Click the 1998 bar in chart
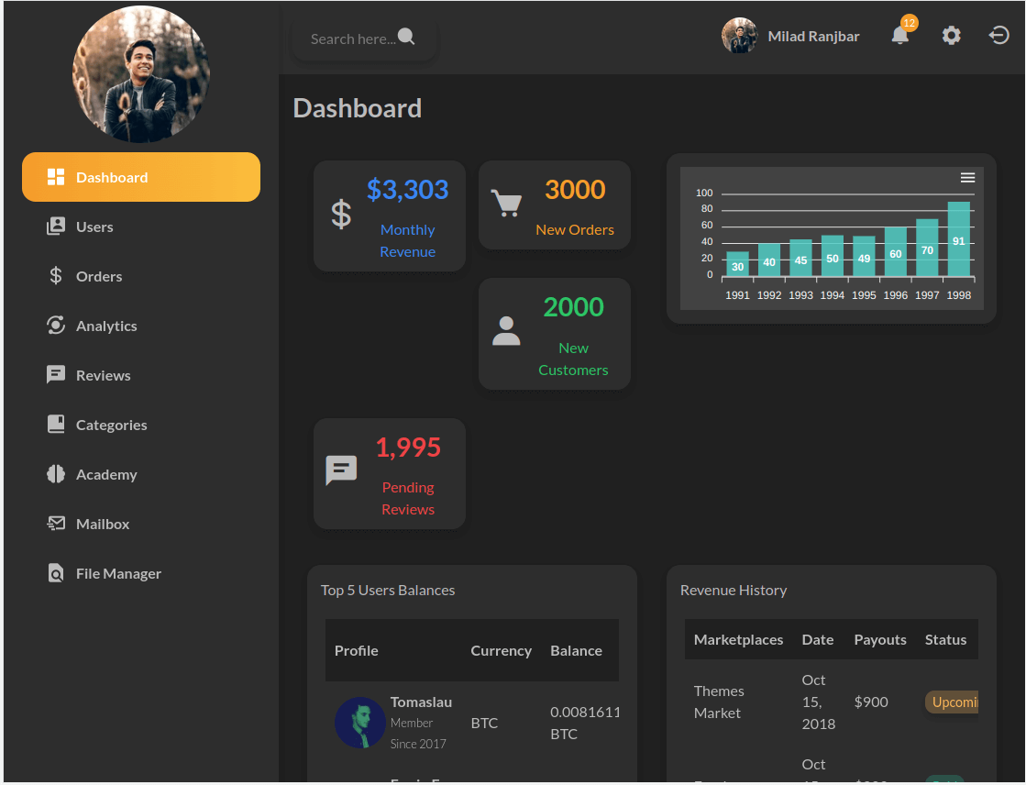The width and height of the screenshot is (1026, 785). [x=958, y=239]
